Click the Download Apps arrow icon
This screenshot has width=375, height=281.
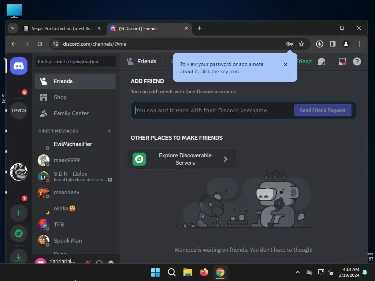coord(19,257)
